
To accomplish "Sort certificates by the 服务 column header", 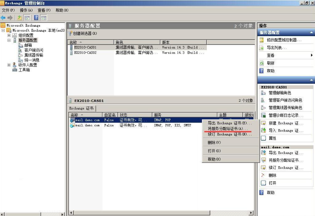I will point(184,115).
